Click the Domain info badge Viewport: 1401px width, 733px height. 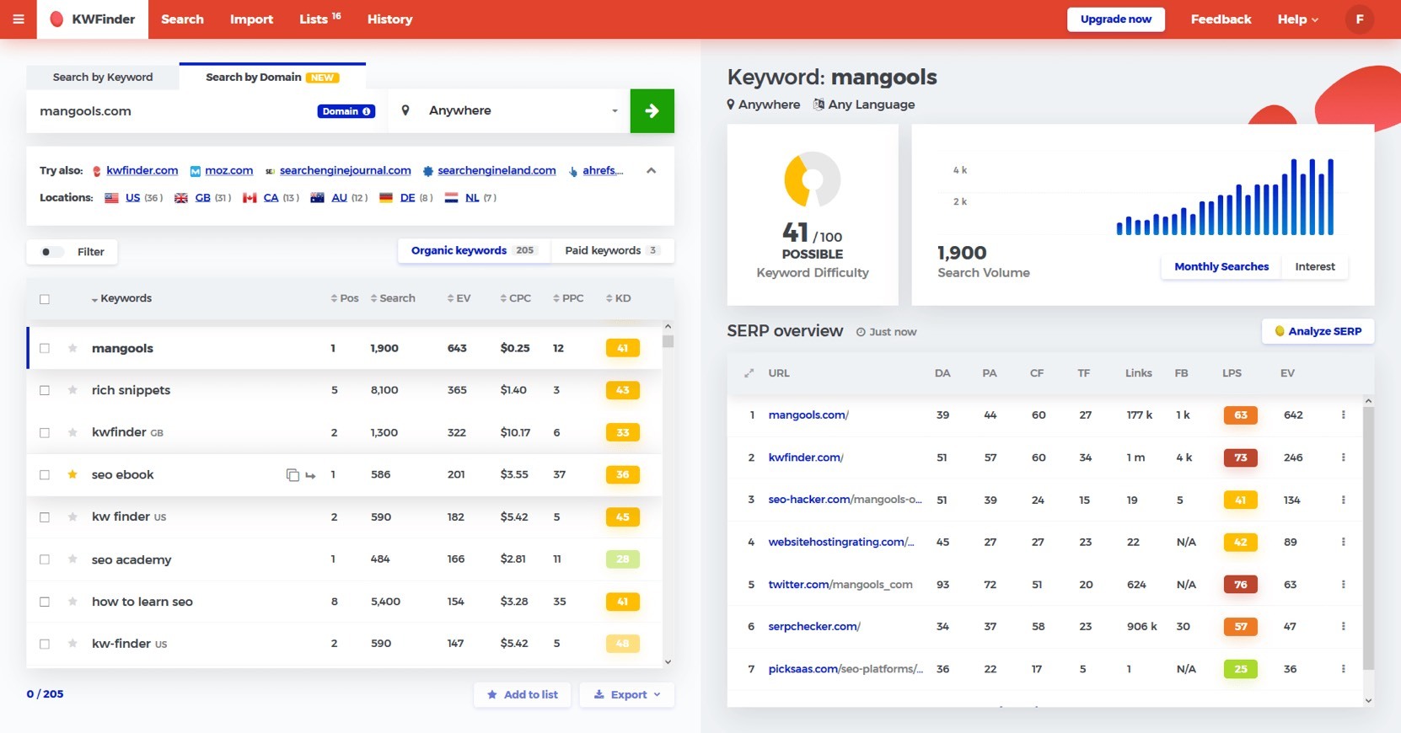(346, 111)
